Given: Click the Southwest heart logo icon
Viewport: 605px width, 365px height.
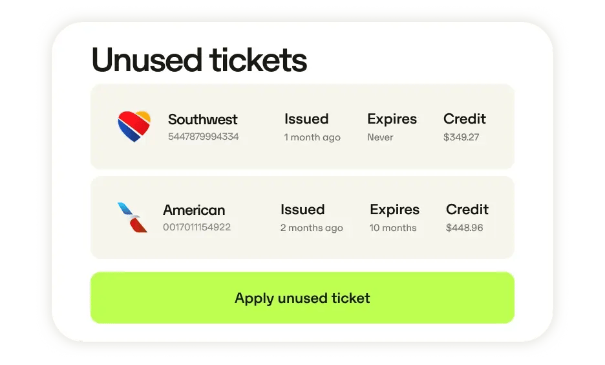Looking at the screenshot, I should click(134, 126).
